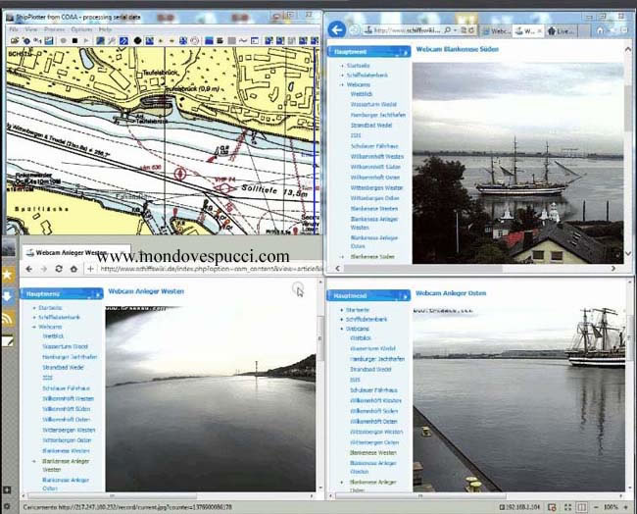Click the Webcam Anleger Westen browser tab
The height and width of the screenshot is (514, 637).
click(76, 252)
